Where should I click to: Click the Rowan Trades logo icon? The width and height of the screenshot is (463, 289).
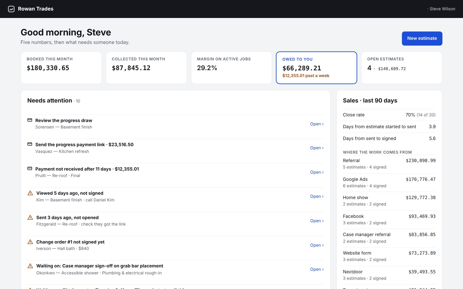click(11, 9)
